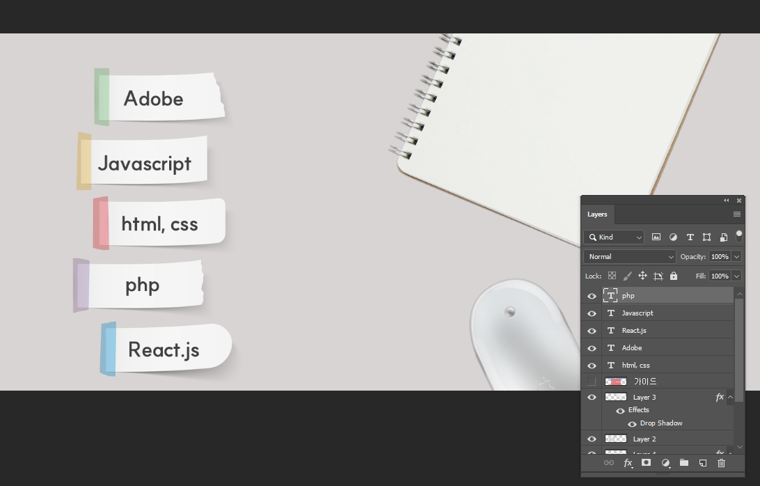Prevent auto-nesting artboard lock icon
Screen dimensions: 760x486
pyautogui.click(x=658, y=276)
